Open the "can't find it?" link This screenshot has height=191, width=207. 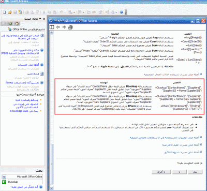(x=25, y=187)
